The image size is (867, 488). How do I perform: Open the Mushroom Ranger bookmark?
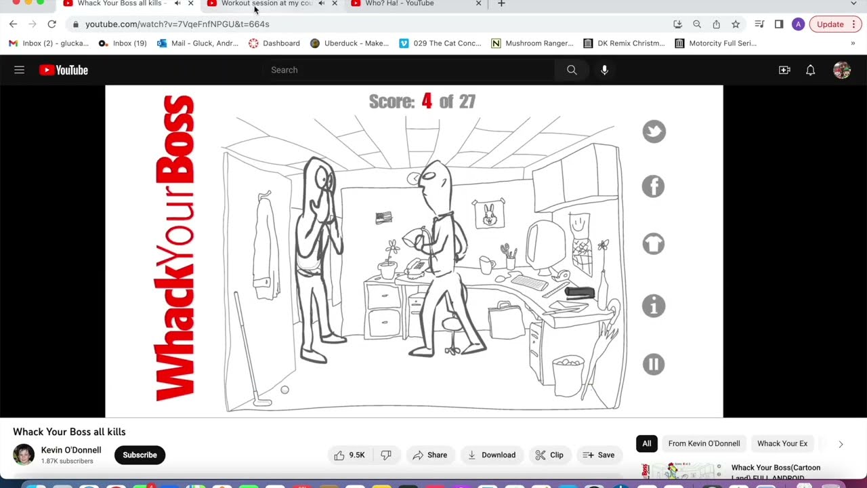[x=532, y=43]
